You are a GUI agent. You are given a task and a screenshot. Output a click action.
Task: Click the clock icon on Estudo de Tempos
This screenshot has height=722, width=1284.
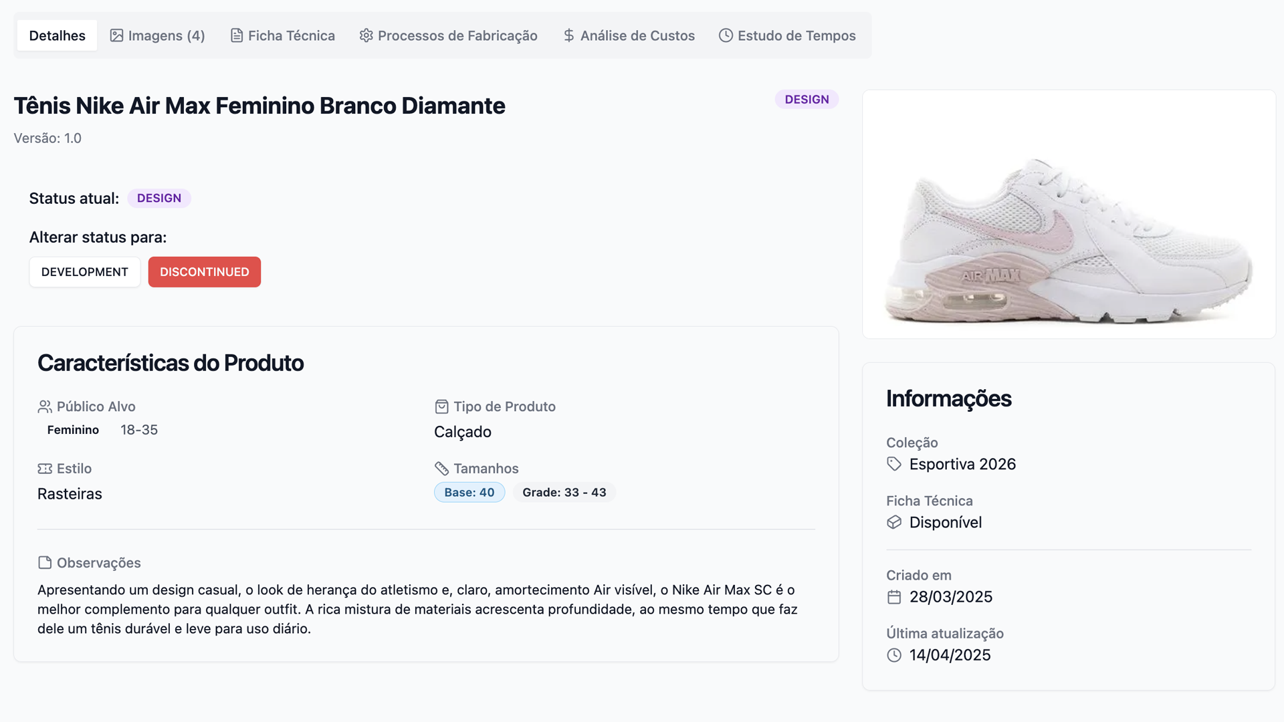(725, 35)
